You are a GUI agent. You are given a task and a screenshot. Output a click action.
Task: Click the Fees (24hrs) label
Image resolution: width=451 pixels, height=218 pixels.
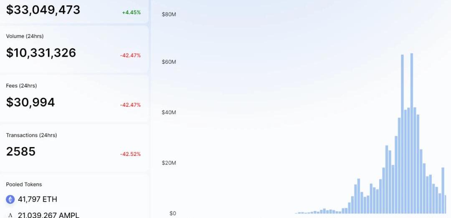[x=21, y=86]
